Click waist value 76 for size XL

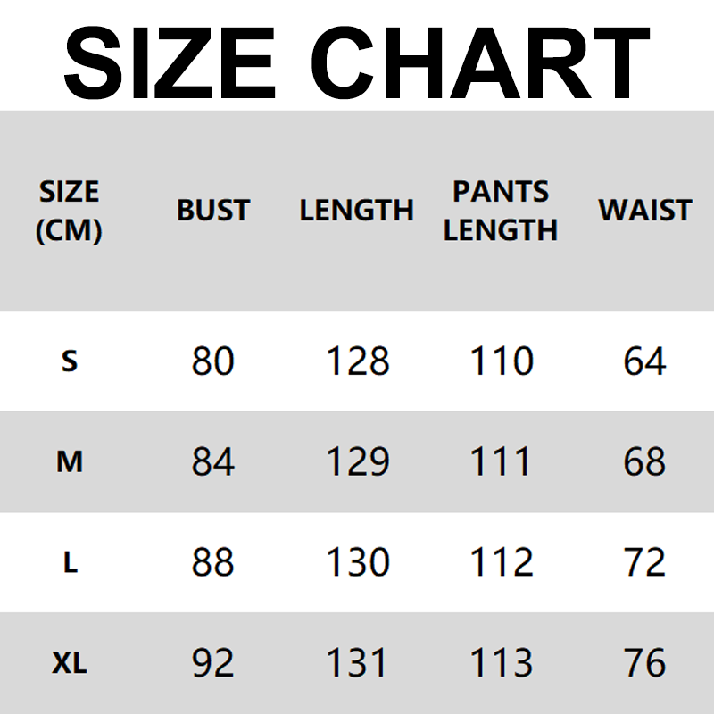tap(644, 663)
